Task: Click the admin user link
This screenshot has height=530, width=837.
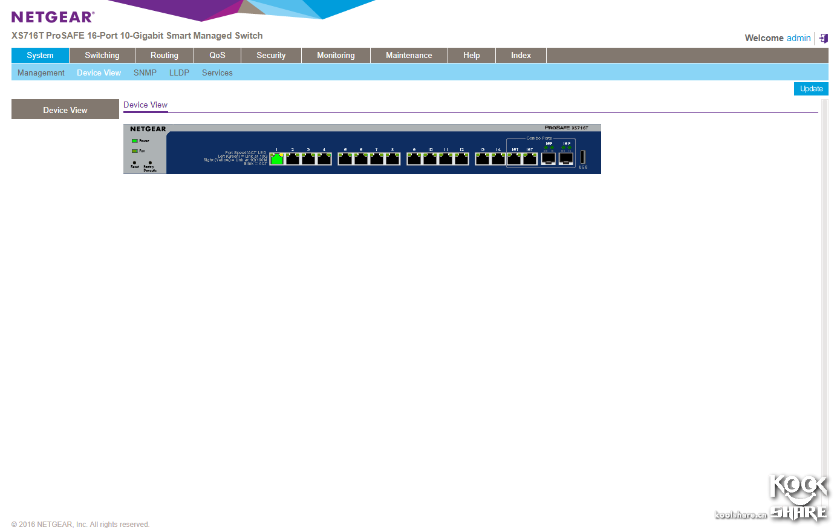Action: (798, 38)
